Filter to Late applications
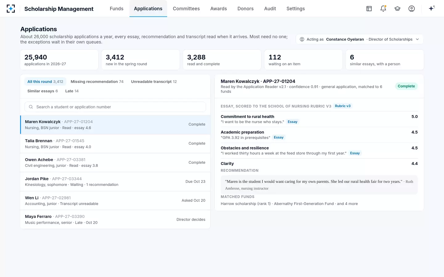The image size is (444, 277). click(72, 91)
